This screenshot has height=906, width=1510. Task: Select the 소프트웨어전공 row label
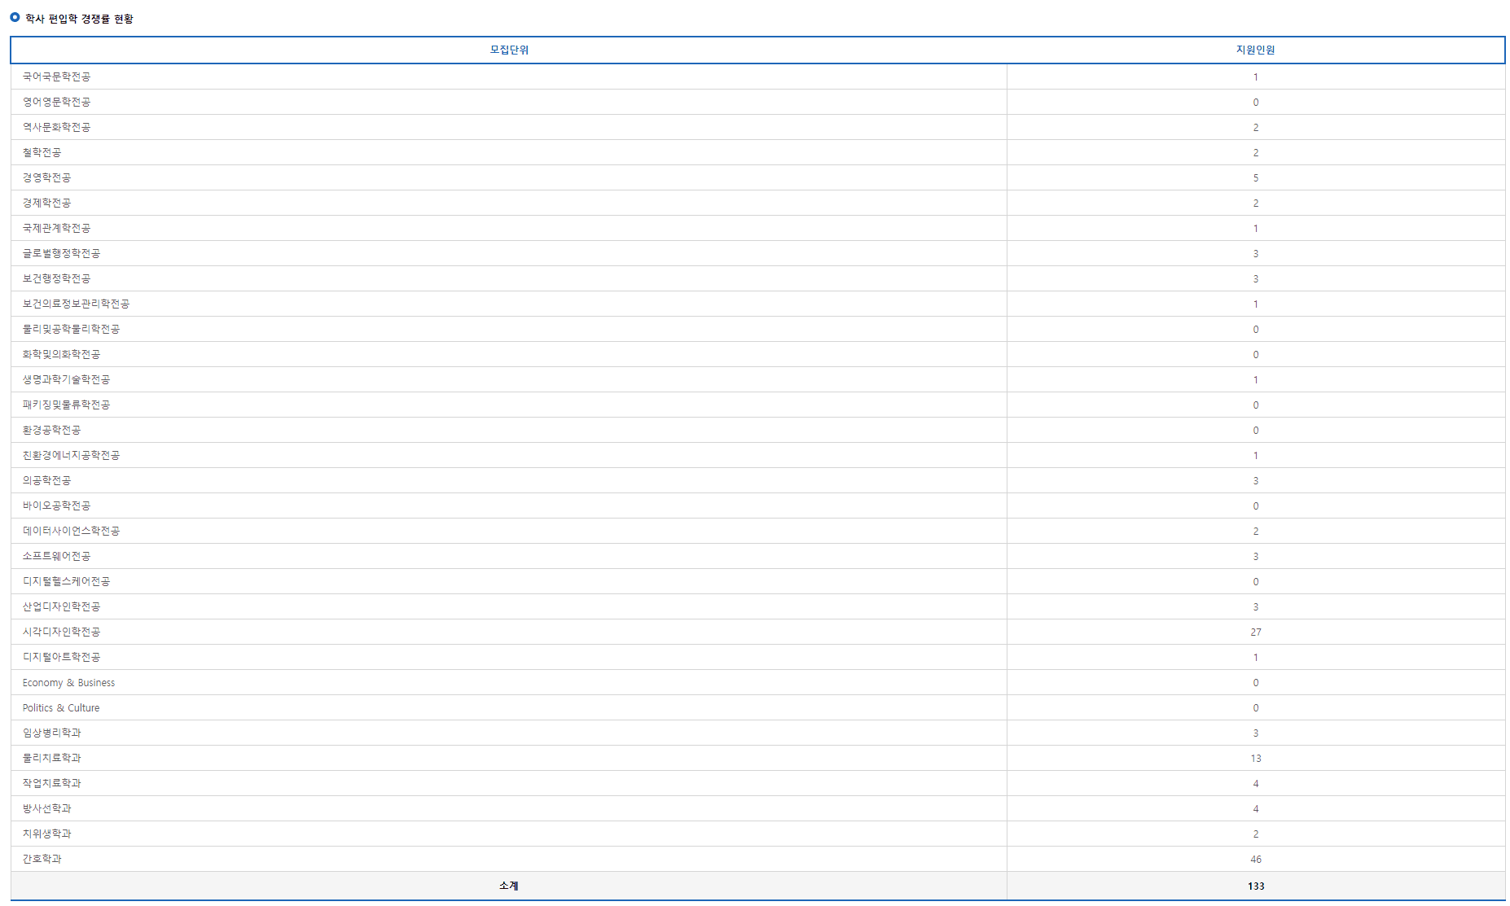coord(56,556)
